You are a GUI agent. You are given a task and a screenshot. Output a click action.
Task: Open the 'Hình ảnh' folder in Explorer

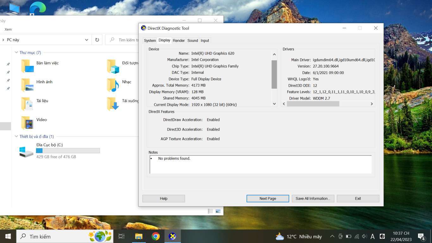pos(37,85)
